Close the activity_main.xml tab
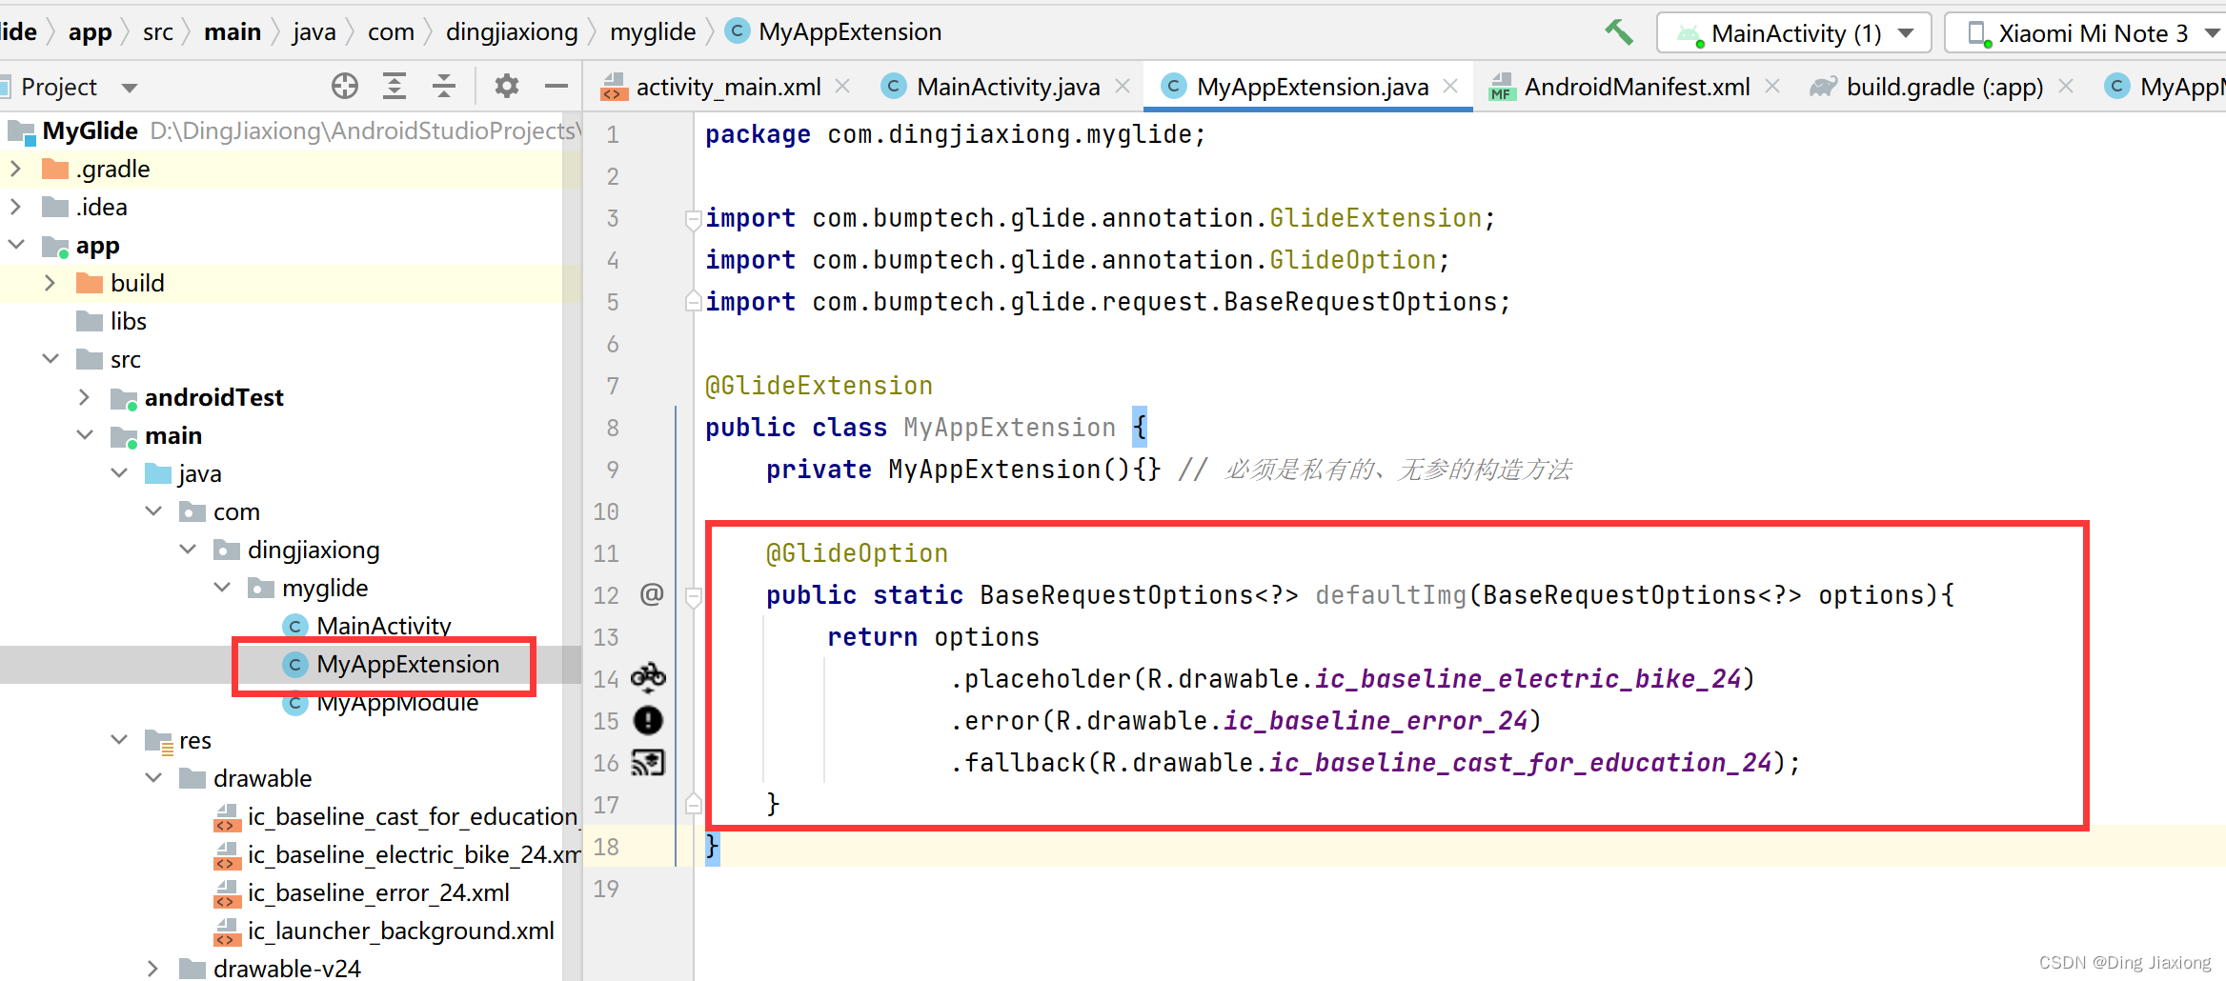The height and width of the screenshot is (981, 2226). click(842, 86)
